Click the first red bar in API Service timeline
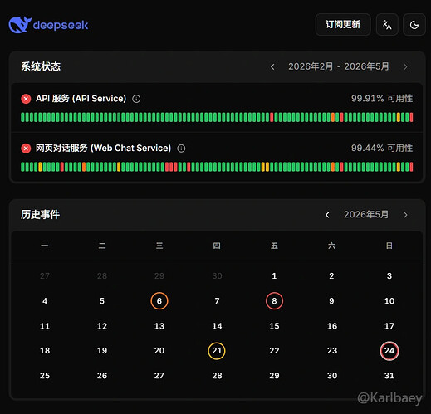 (x=272, y=117)
